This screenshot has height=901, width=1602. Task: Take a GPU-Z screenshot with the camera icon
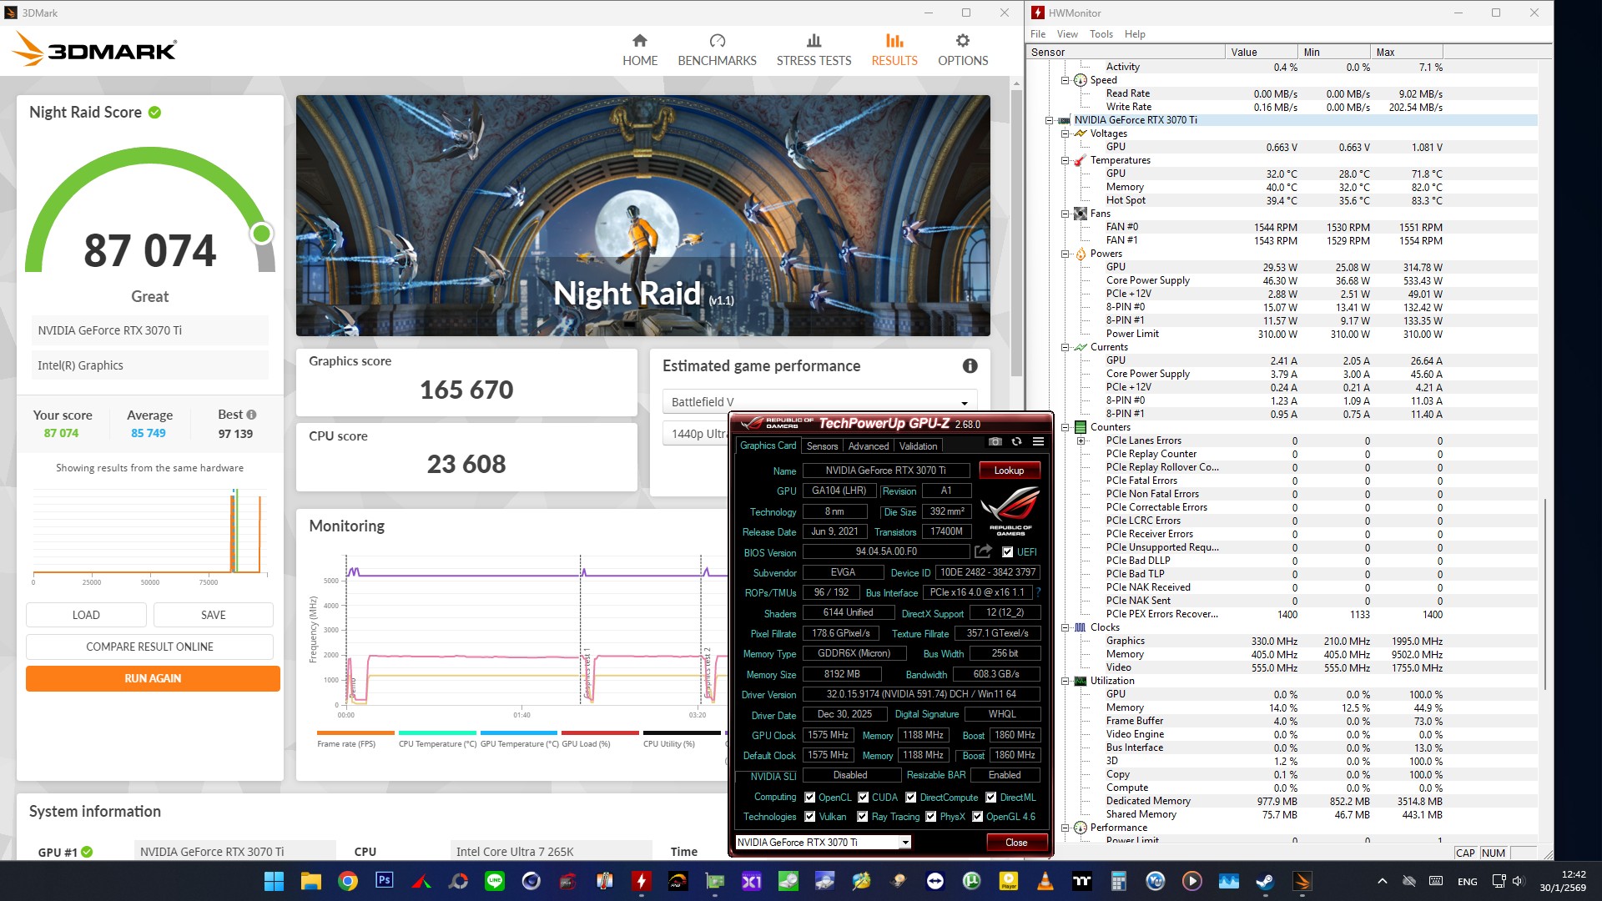995,442
